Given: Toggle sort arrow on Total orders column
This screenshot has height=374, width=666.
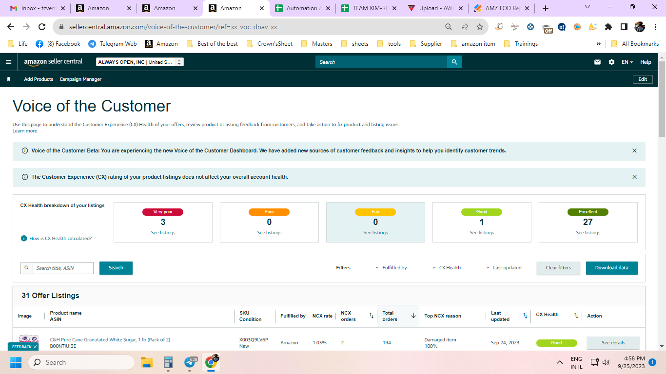Looking at the screenshot, I should coord(413,316).
